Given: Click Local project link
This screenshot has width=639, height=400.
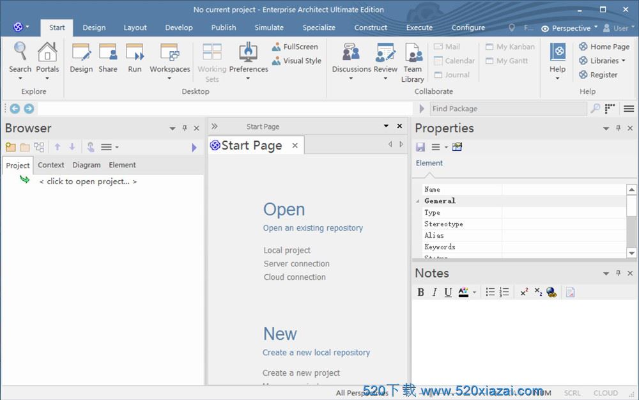Looking at the screenshot, I should (287, 250).
